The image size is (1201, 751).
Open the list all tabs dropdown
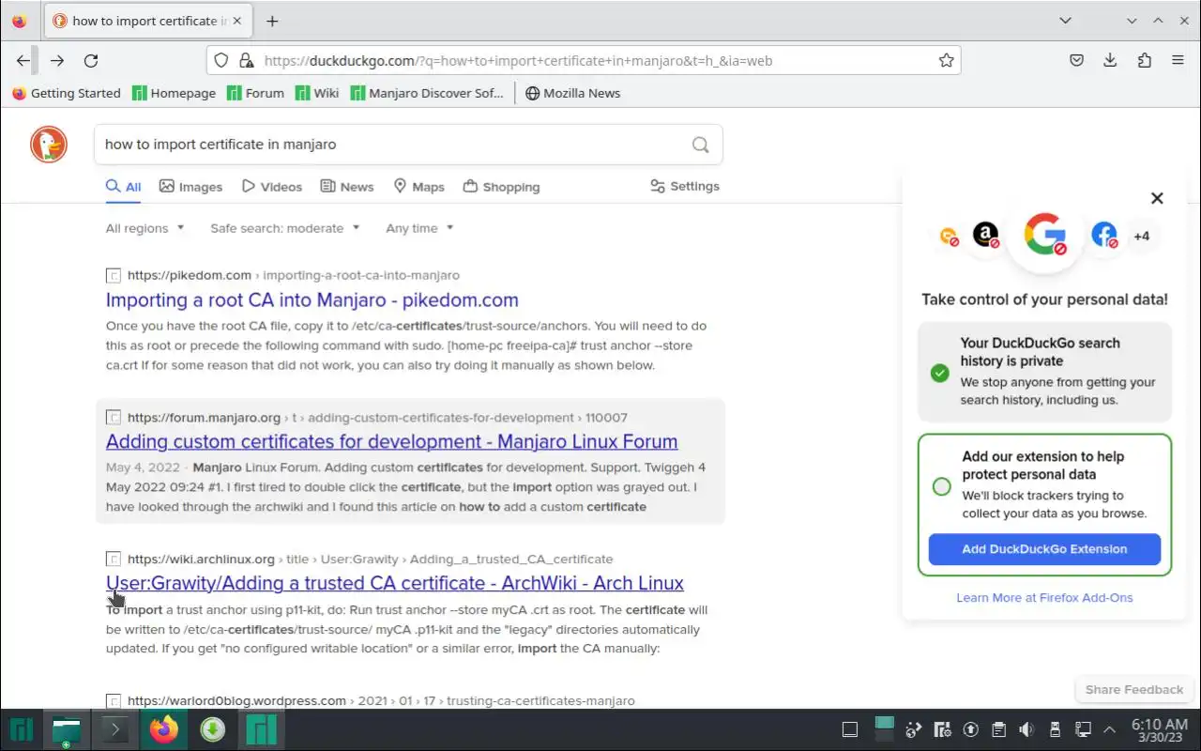click(1065, 21)
